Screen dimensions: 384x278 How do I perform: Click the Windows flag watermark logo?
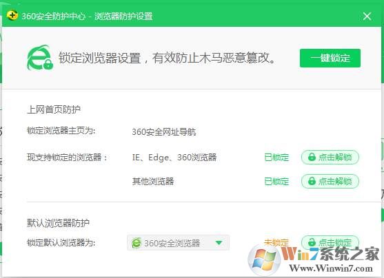pyautogui.click(x=264, y=260)
